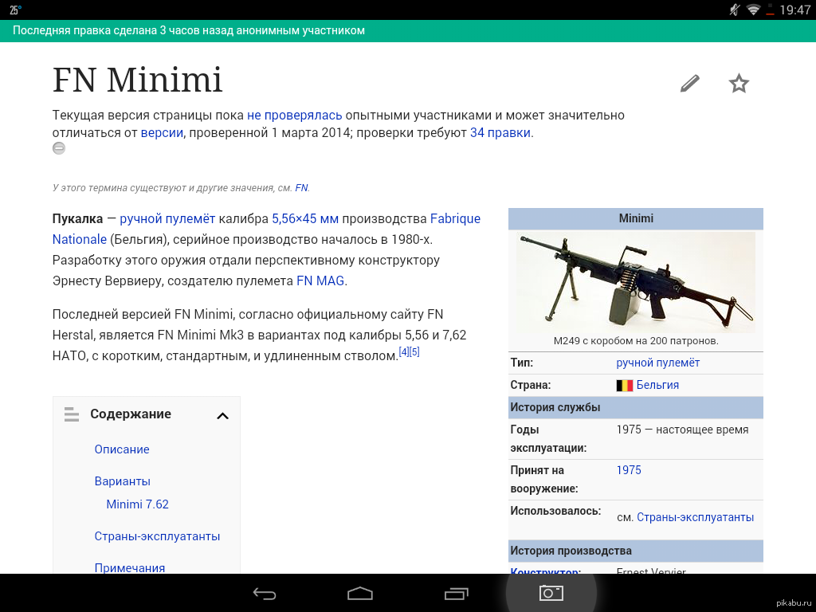Screen dimensions: 816x612
Task: Tap the Belgium flag icon
Action: pos(625,385)
